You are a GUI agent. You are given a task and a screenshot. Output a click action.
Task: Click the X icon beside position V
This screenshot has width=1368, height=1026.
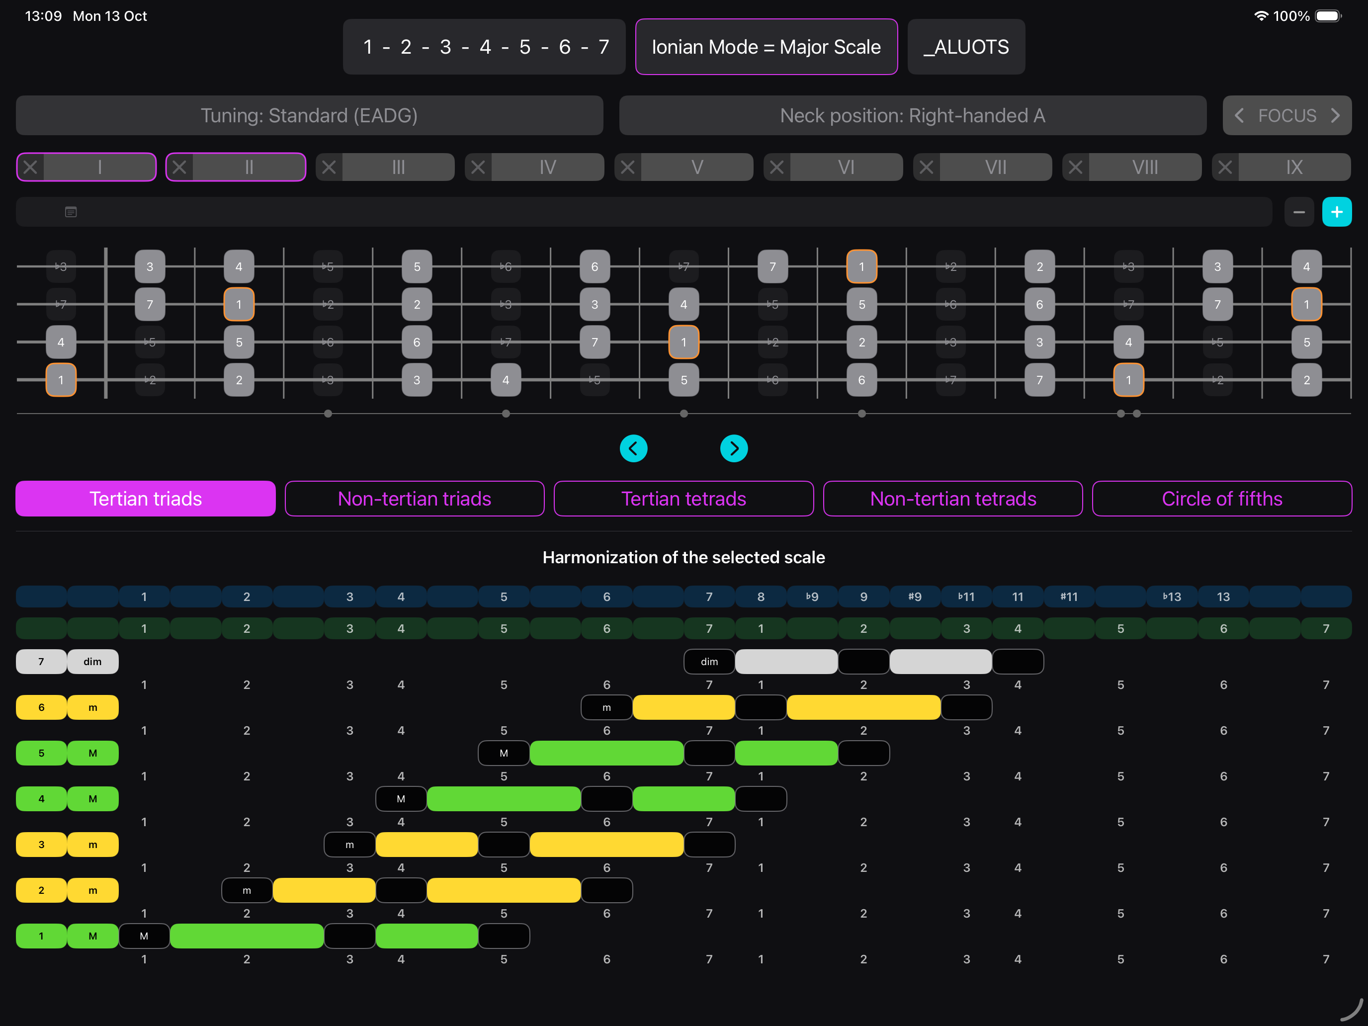click(x=628, y=167)
